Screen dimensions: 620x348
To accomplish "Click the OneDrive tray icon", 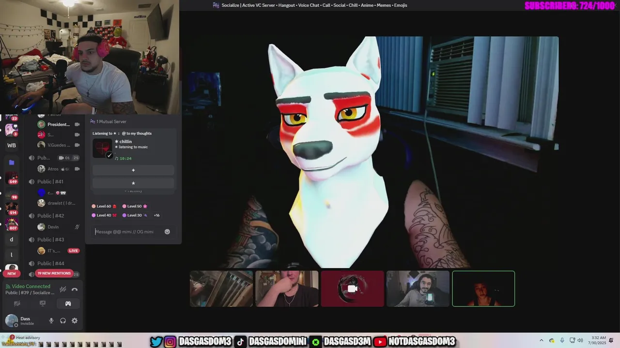I will pyautogui.click(x=552, y=341).
